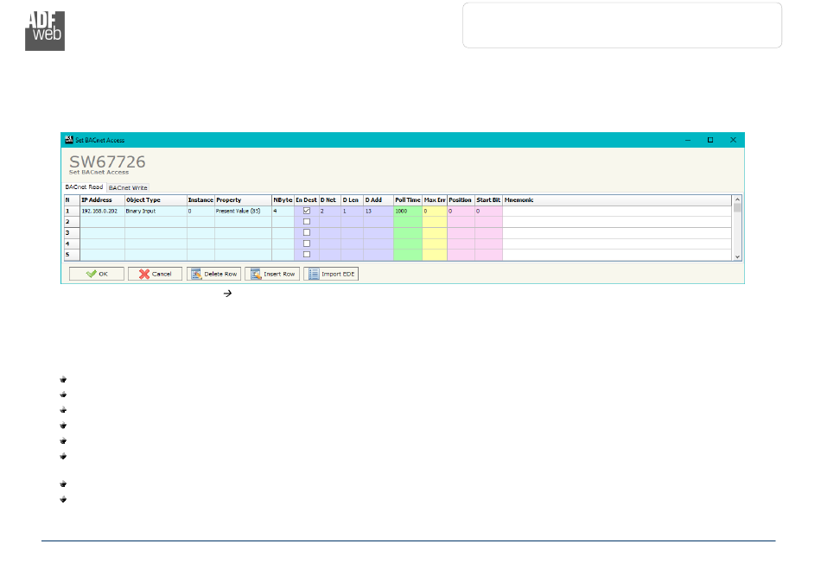
Task: Tick the En Dest checkbox in row 3
Action: tap(307, 233)
